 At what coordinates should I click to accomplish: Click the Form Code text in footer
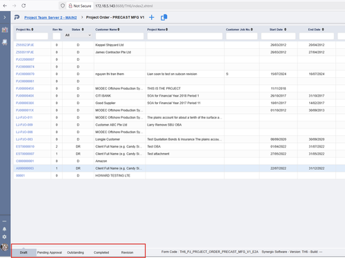210,252
